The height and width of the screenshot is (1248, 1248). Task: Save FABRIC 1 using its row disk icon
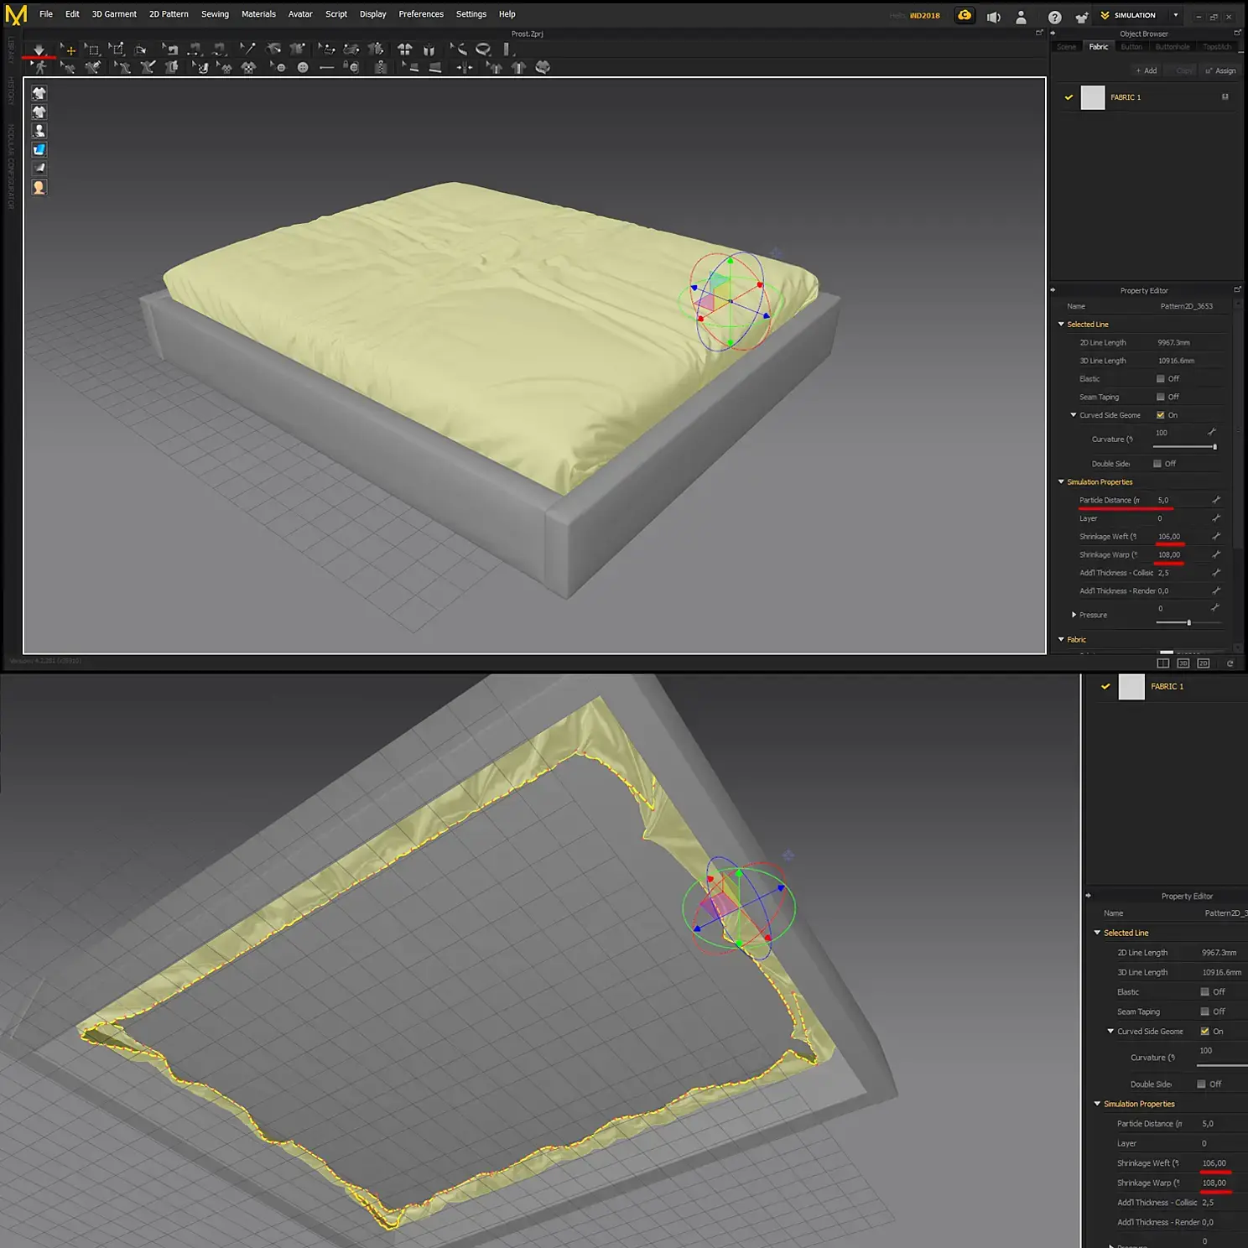point(1225,97)
